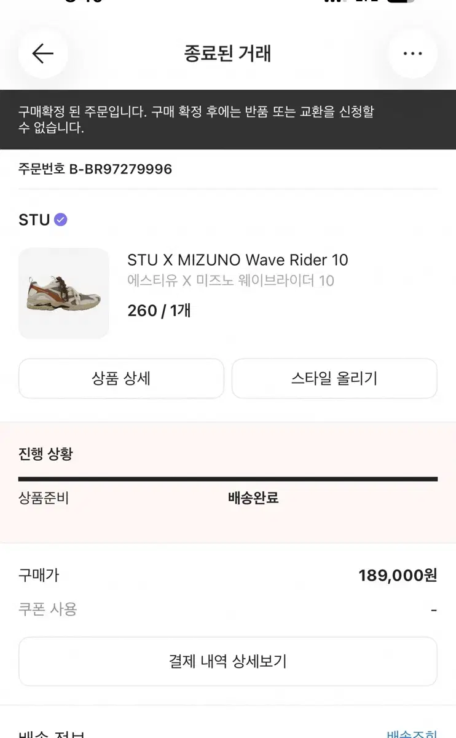The image size is (456, 738).
Task: Select the STU brand name
Action: (34, 220)
